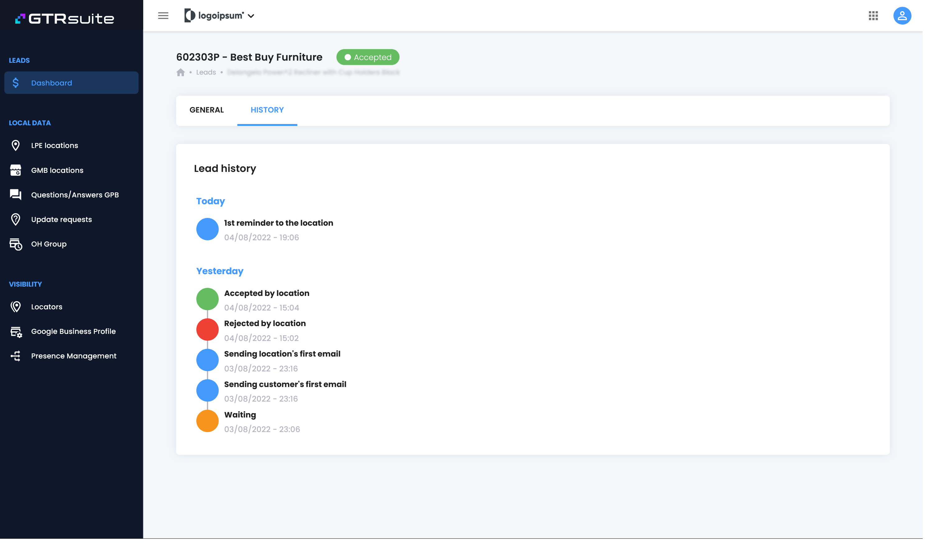Go to Update requests
The image size is (932, 544).
[x=62, y=219]
